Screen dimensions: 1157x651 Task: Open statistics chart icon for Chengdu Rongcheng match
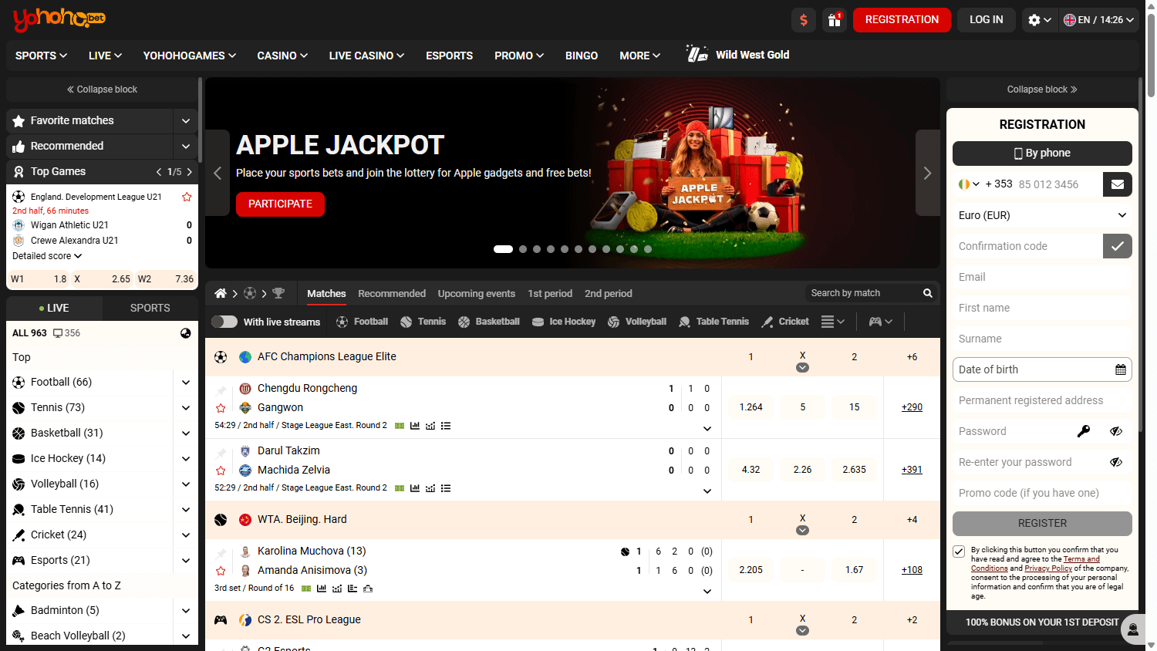click(416, 425)
